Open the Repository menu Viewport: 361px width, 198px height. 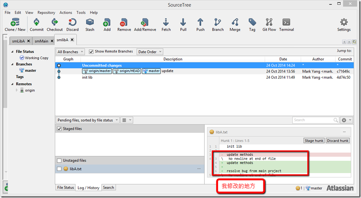[x=46, y=12]
